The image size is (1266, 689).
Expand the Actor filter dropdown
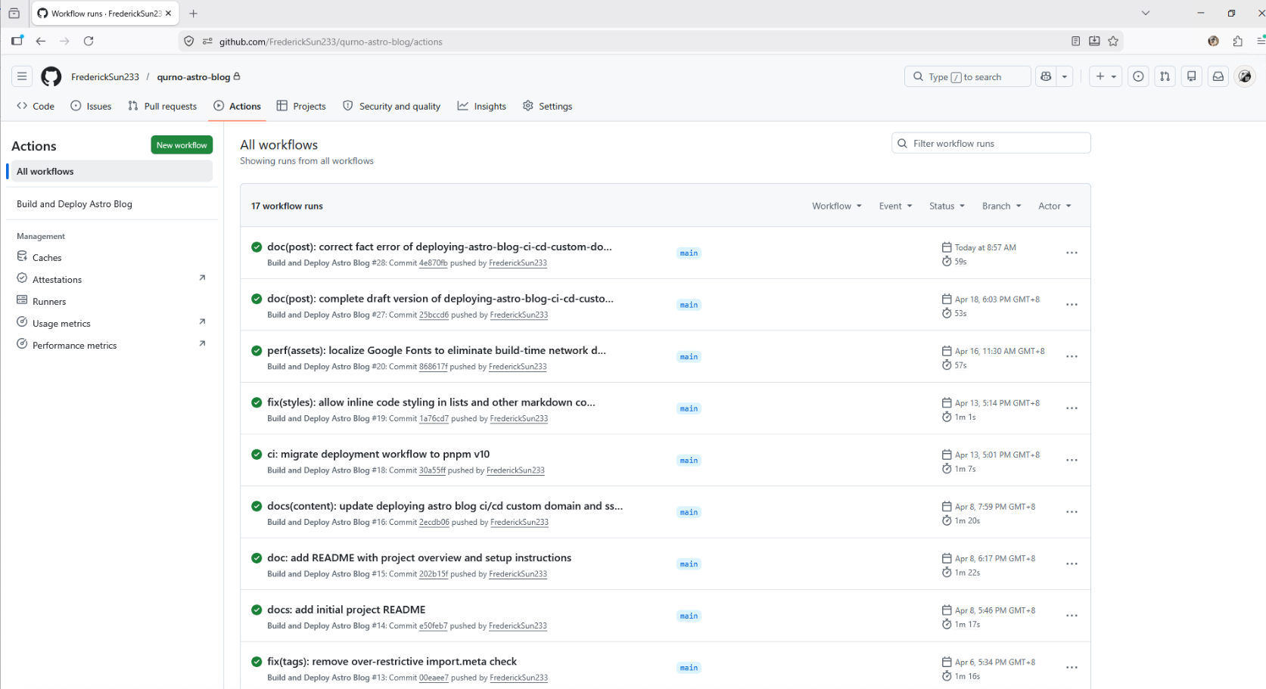click(1054, 206)
